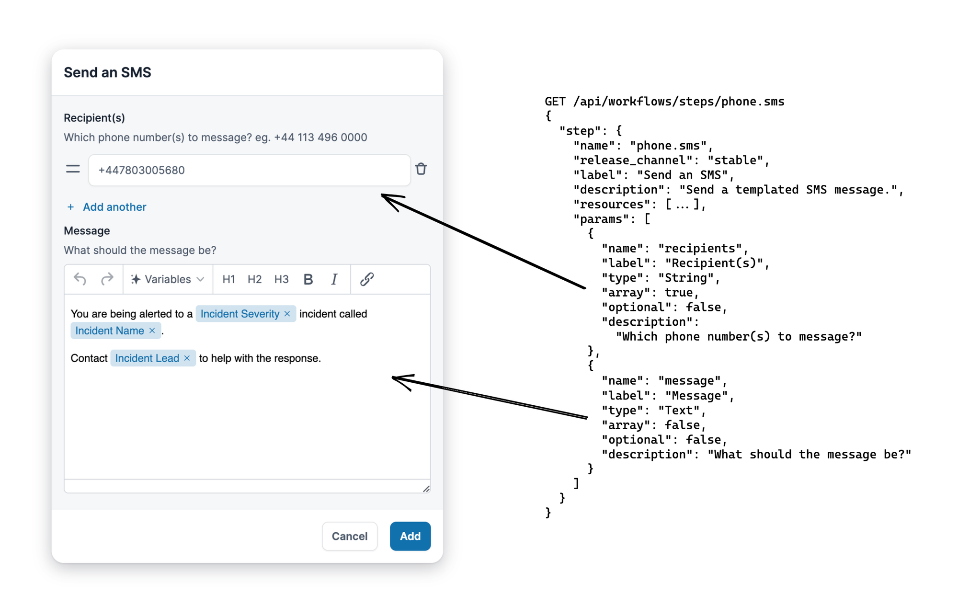
Task: Click the Add another link
Action: point(114,207)
